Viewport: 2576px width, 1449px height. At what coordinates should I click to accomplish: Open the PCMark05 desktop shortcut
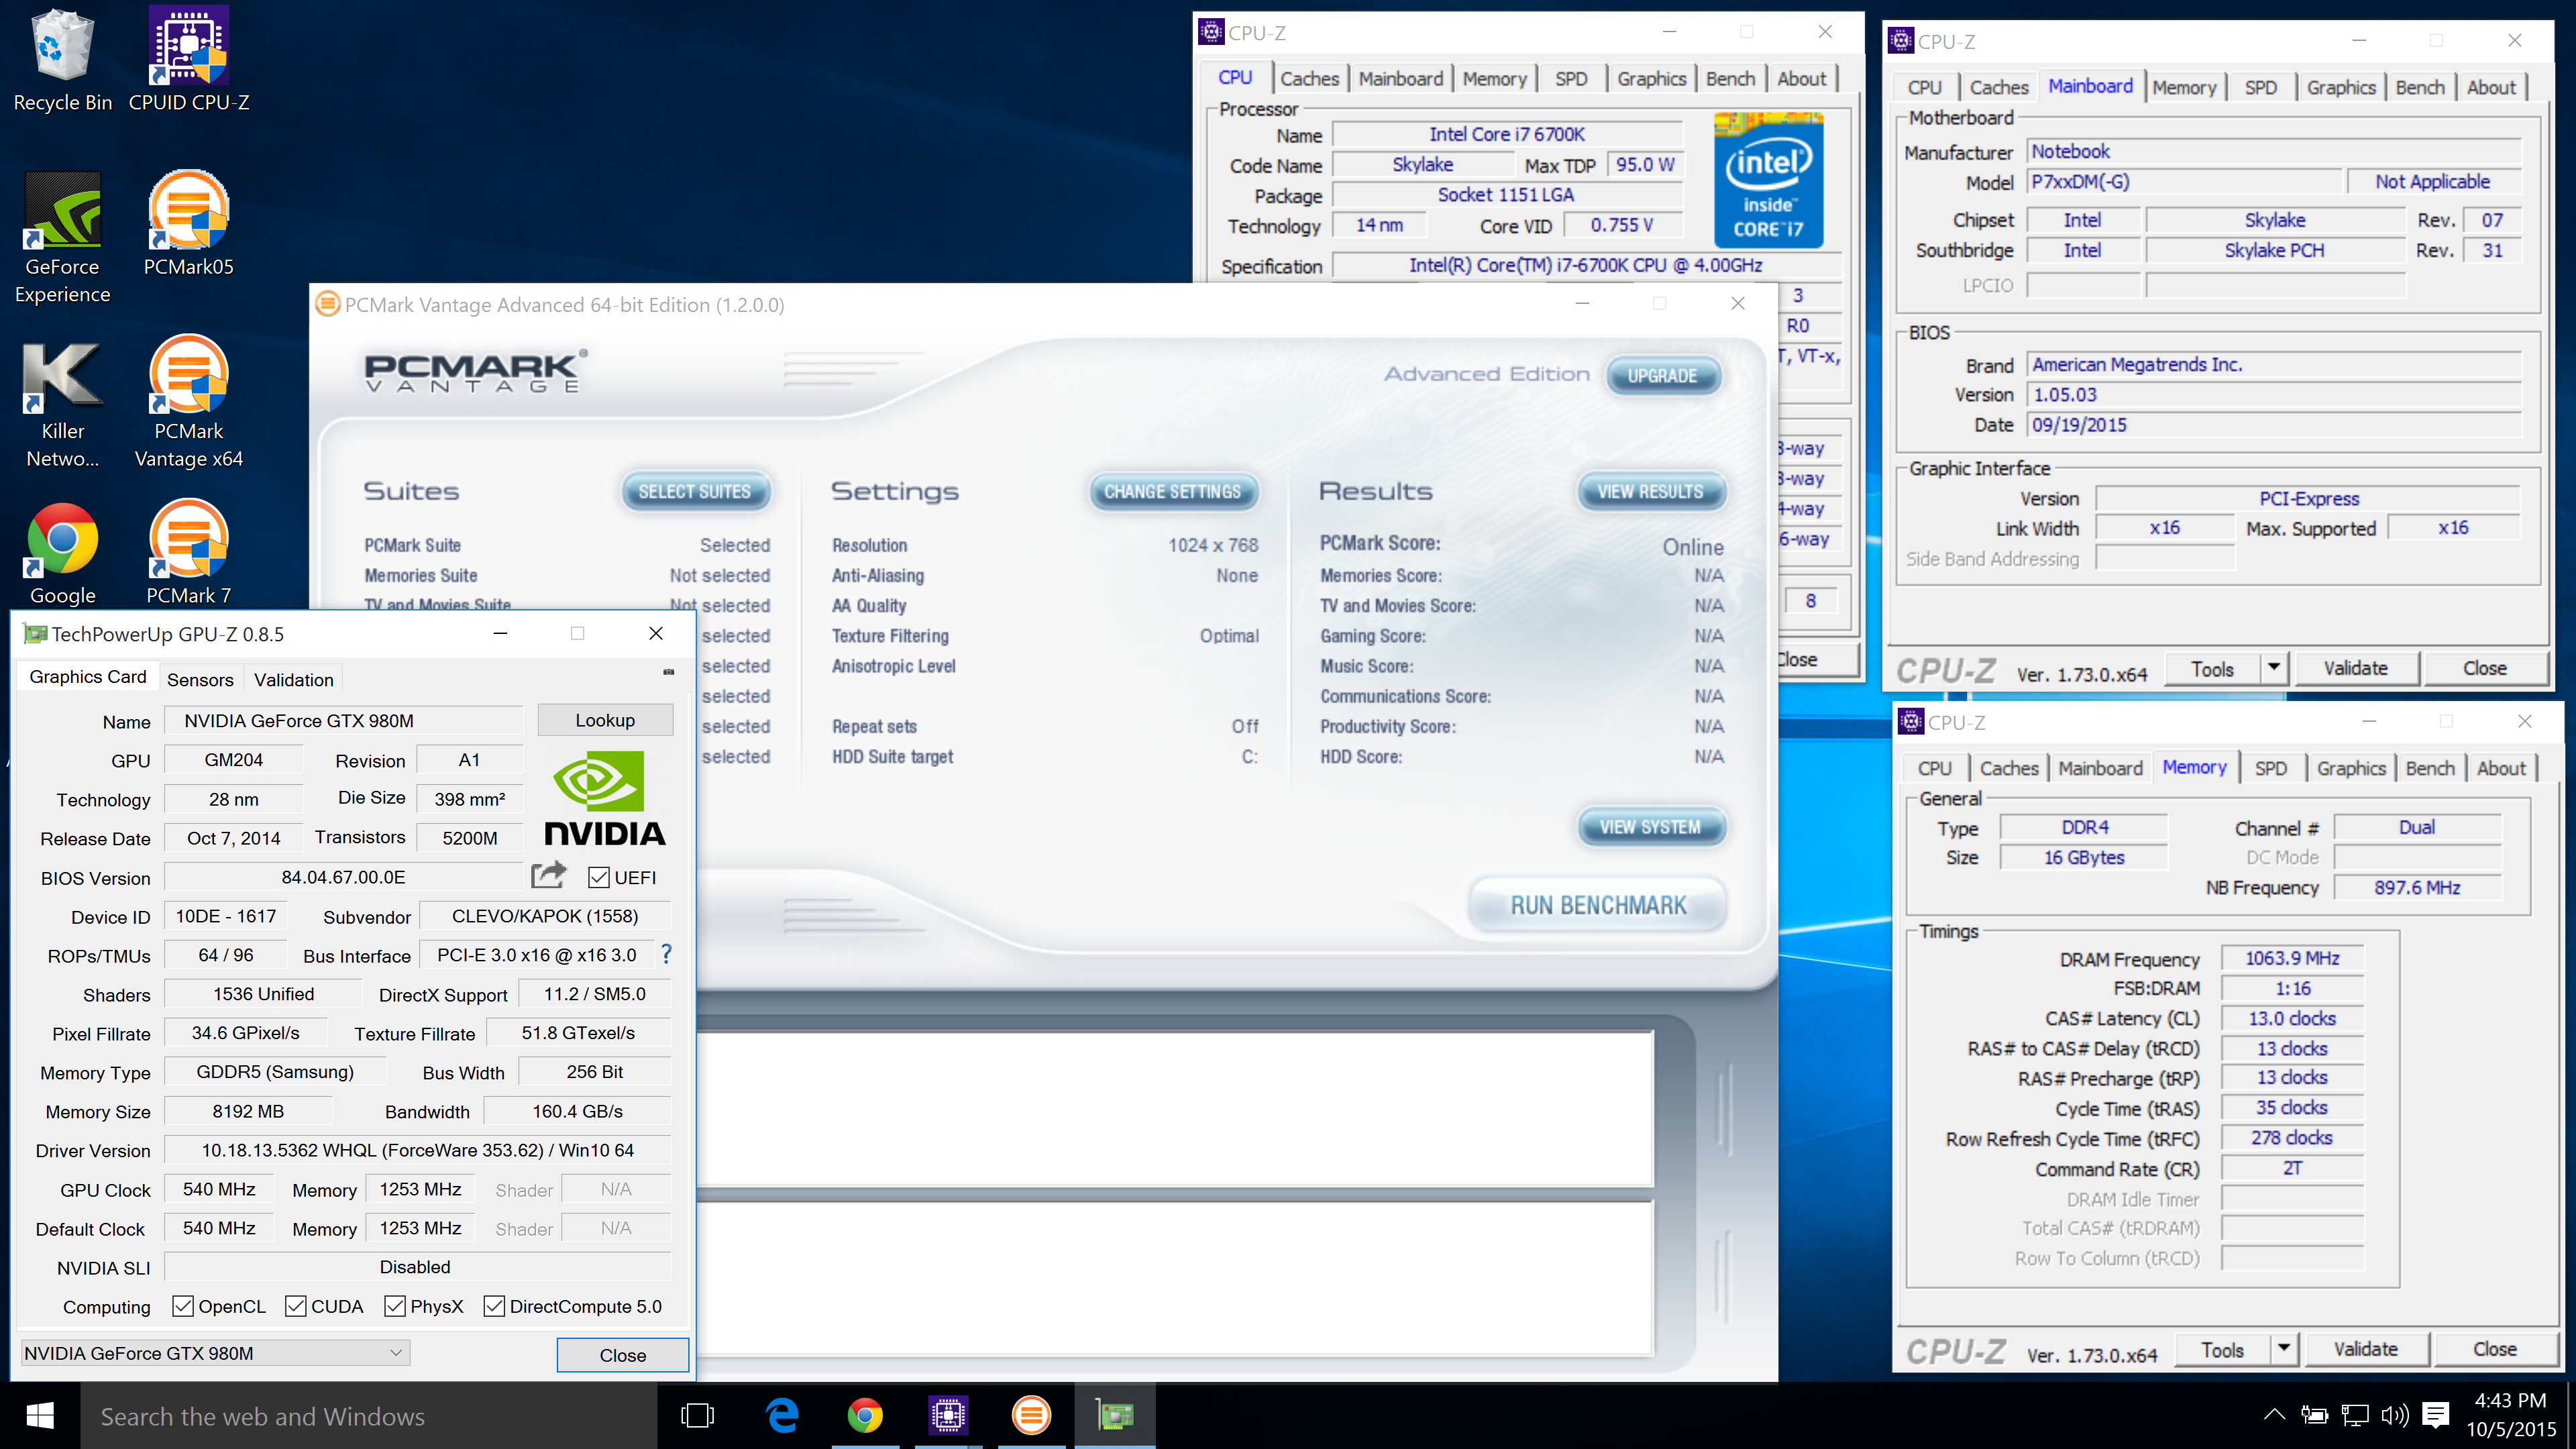tap(189, 224)
